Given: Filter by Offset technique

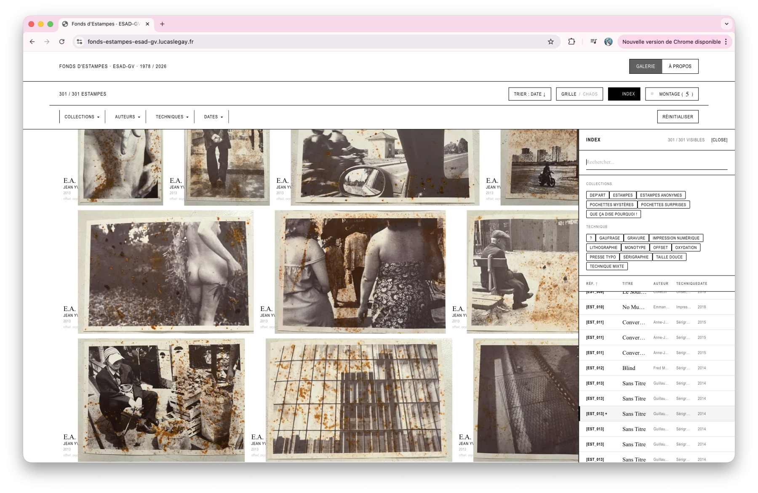Looking at the screenshot, I should (661, 248).
